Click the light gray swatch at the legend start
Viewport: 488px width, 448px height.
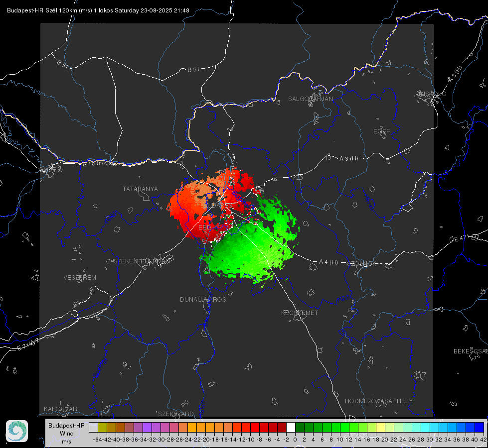(93, 427)
